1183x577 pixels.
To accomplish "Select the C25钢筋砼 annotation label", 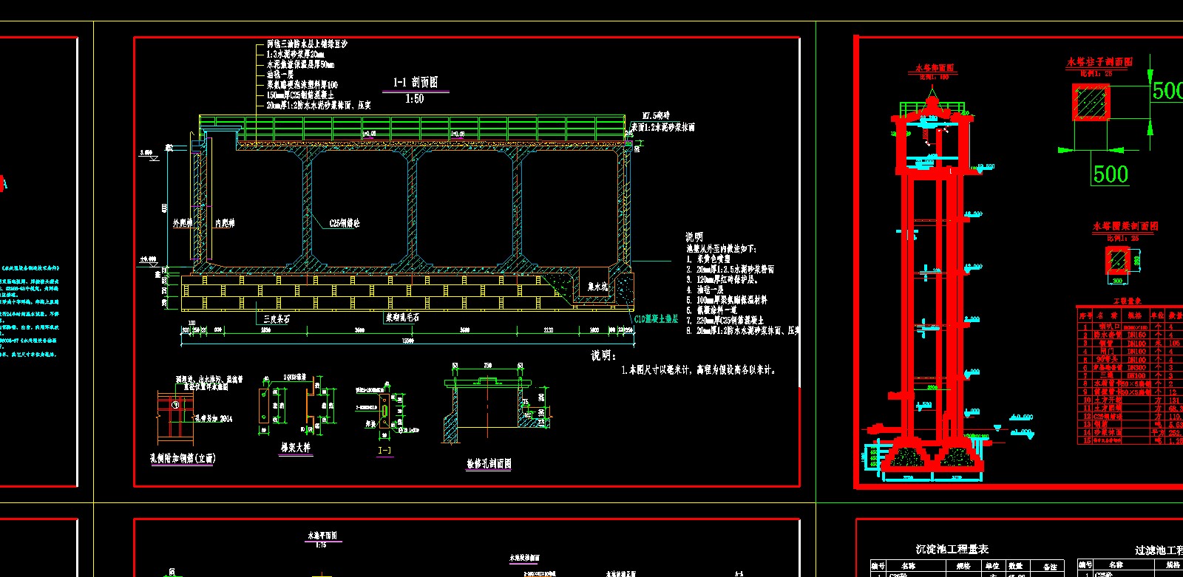I will [345, 222].
